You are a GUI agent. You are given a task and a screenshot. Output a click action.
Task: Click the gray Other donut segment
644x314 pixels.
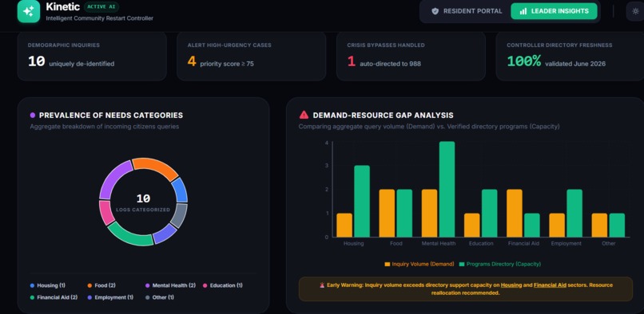tap(180, 216)
